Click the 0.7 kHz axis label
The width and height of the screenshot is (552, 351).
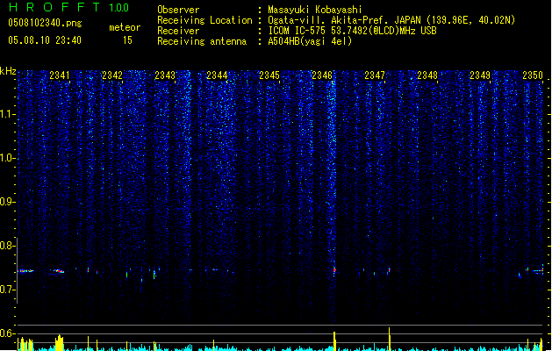[7, 290]
